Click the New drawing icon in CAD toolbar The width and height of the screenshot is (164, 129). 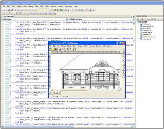[x=50, y=49]
